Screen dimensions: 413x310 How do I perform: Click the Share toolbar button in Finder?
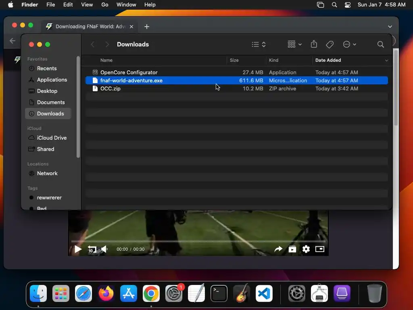[314, 44]
